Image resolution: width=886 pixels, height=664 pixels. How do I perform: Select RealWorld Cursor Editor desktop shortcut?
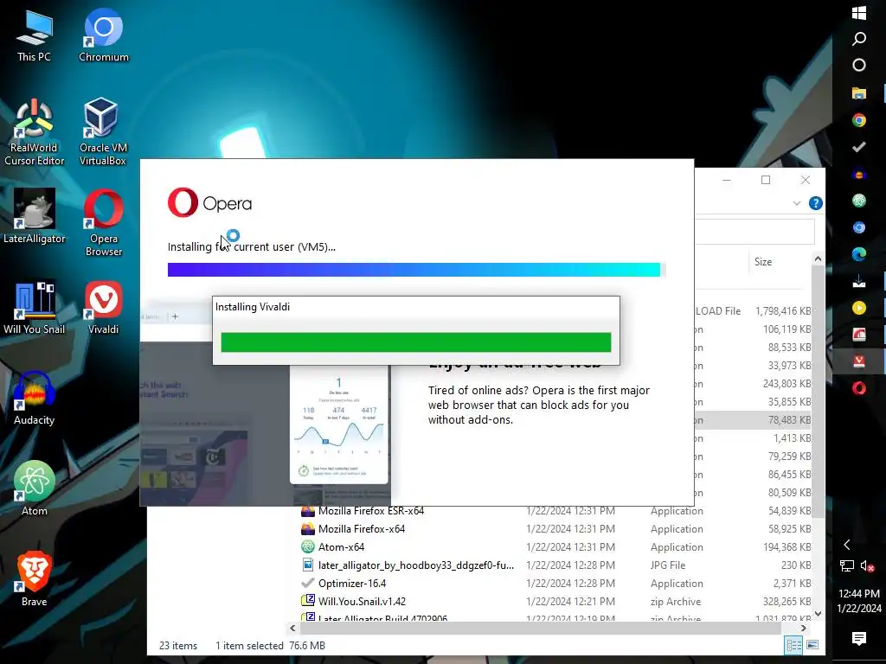coord(34,132)
